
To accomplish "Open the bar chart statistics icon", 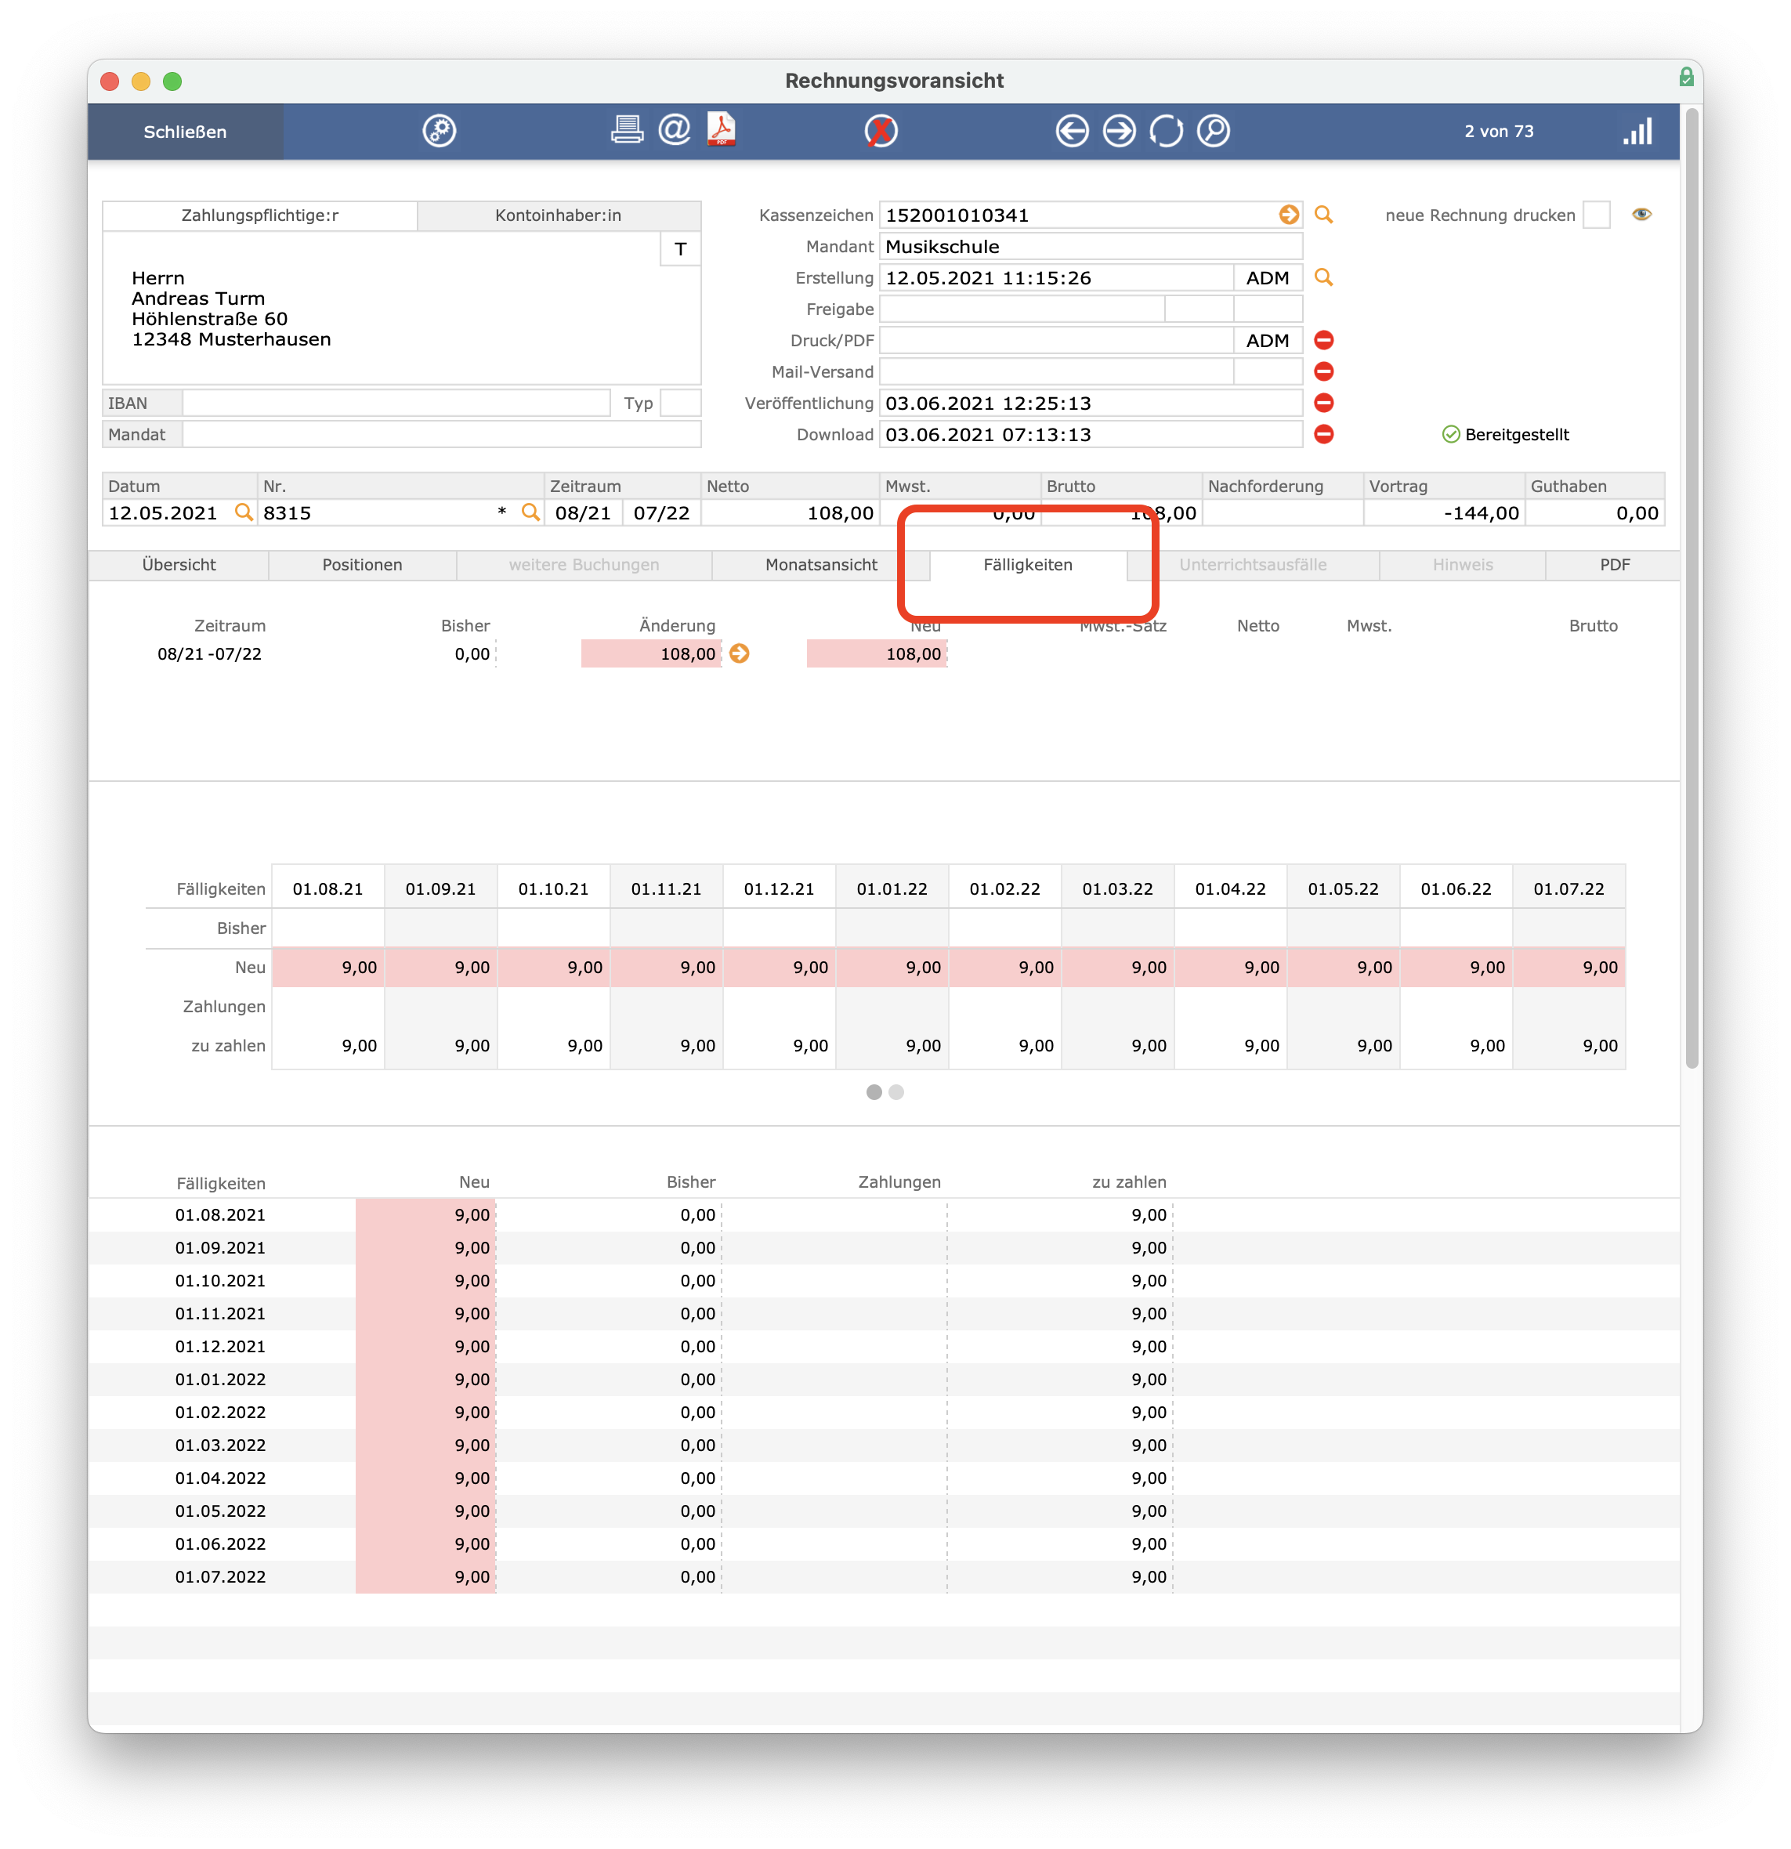I will [x=1638, y=131].
